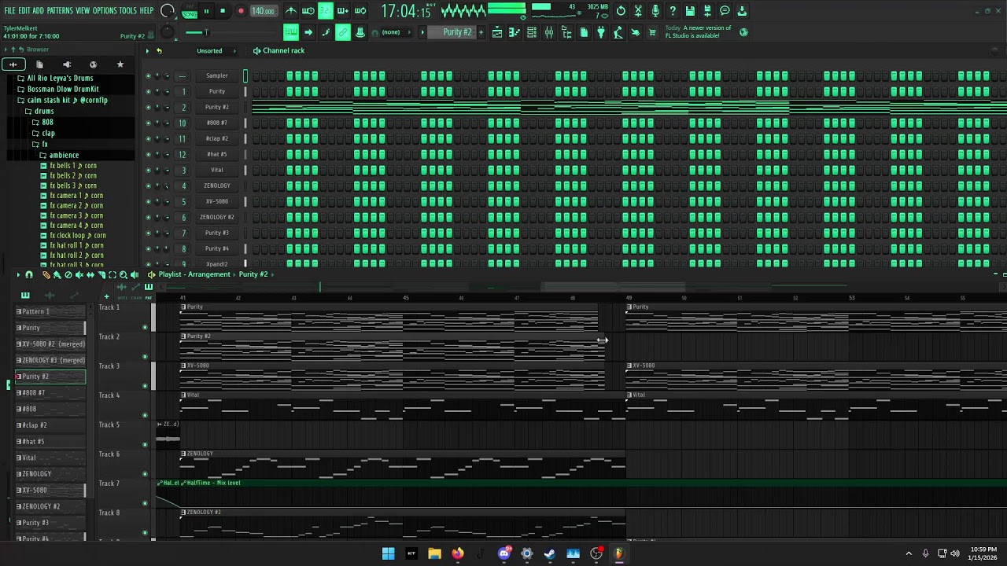Viewport: 1007px width, 566px height.
Task: Click the one-click audio recording microphone
Action: [x=655, y=11]
